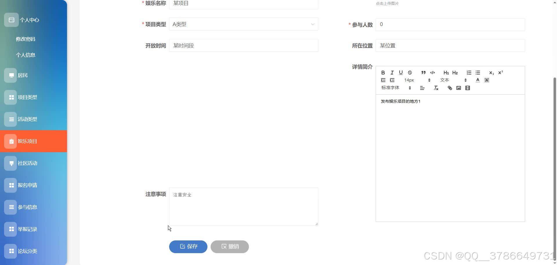Open the font color picker in the editor
Screen dimensions: 557x265
click(x=478, y=80)
